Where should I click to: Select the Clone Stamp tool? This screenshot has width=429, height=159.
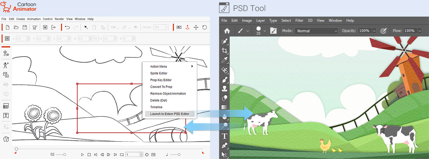coord(224,89)
